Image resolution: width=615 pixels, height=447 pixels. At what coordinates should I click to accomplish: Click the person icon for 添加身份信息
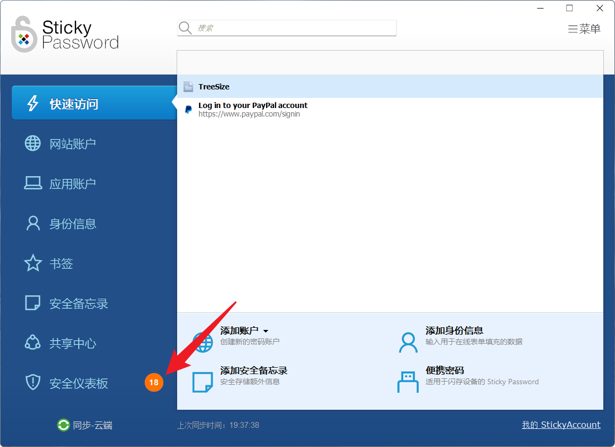pos(408,342)
